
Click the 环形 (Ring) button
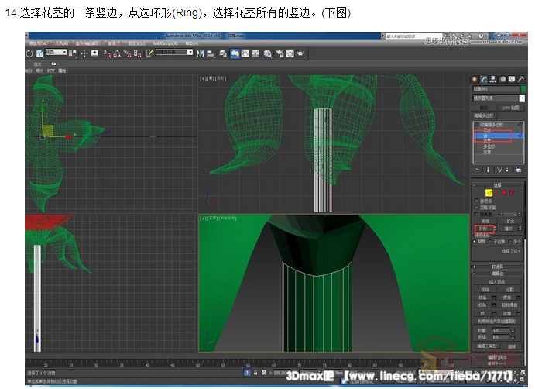(x=483, y=229)
